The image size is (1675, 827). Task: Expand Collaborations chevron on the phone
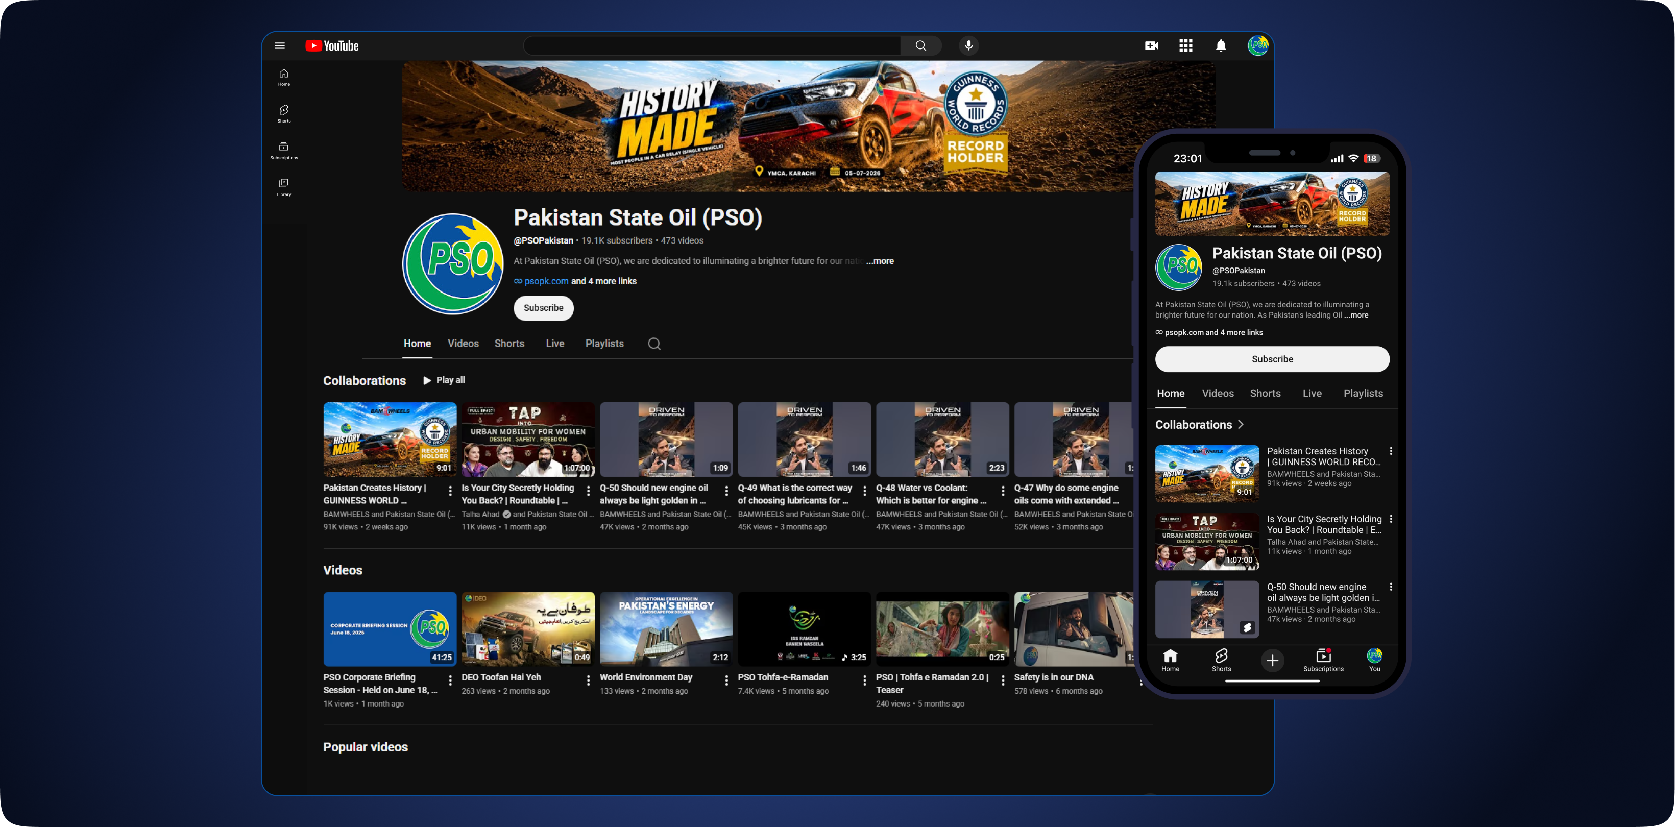click(x=1241, y=424)
